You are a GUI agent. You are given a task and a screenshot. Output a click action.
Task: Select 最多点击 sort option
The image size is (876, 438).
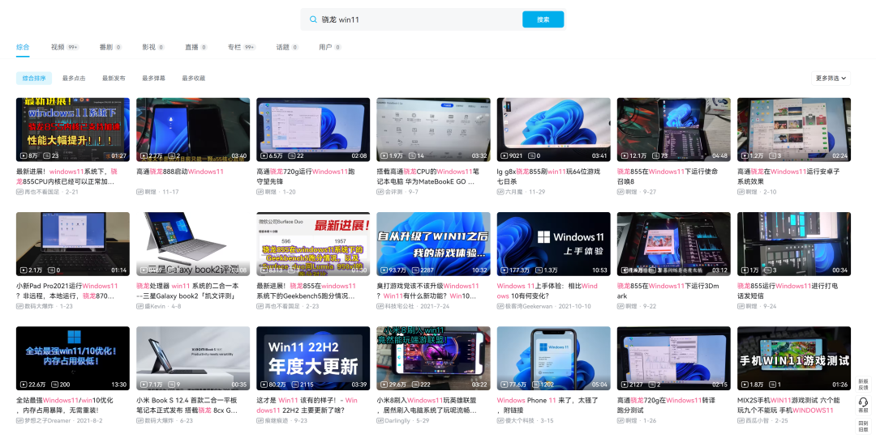[x=74, y=78]
